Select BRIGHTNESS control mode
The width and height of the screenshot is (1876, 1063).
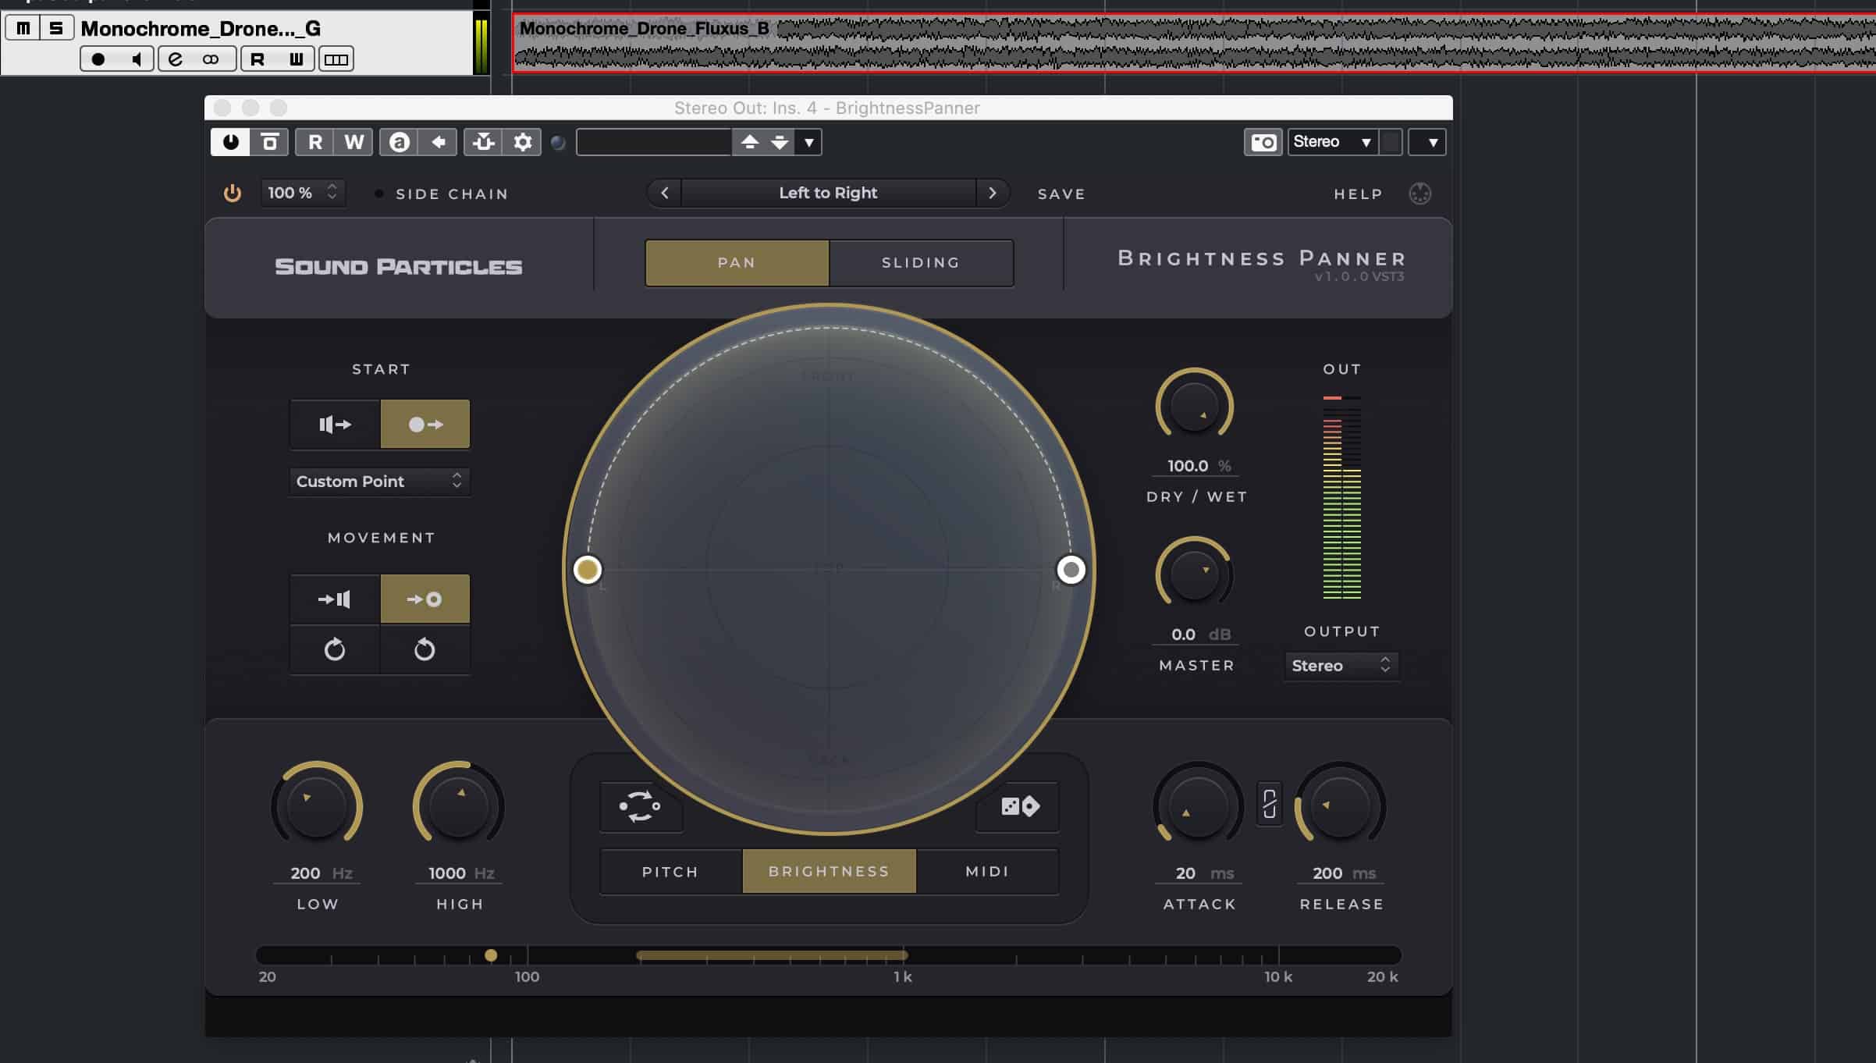click(x=829, y=871)
